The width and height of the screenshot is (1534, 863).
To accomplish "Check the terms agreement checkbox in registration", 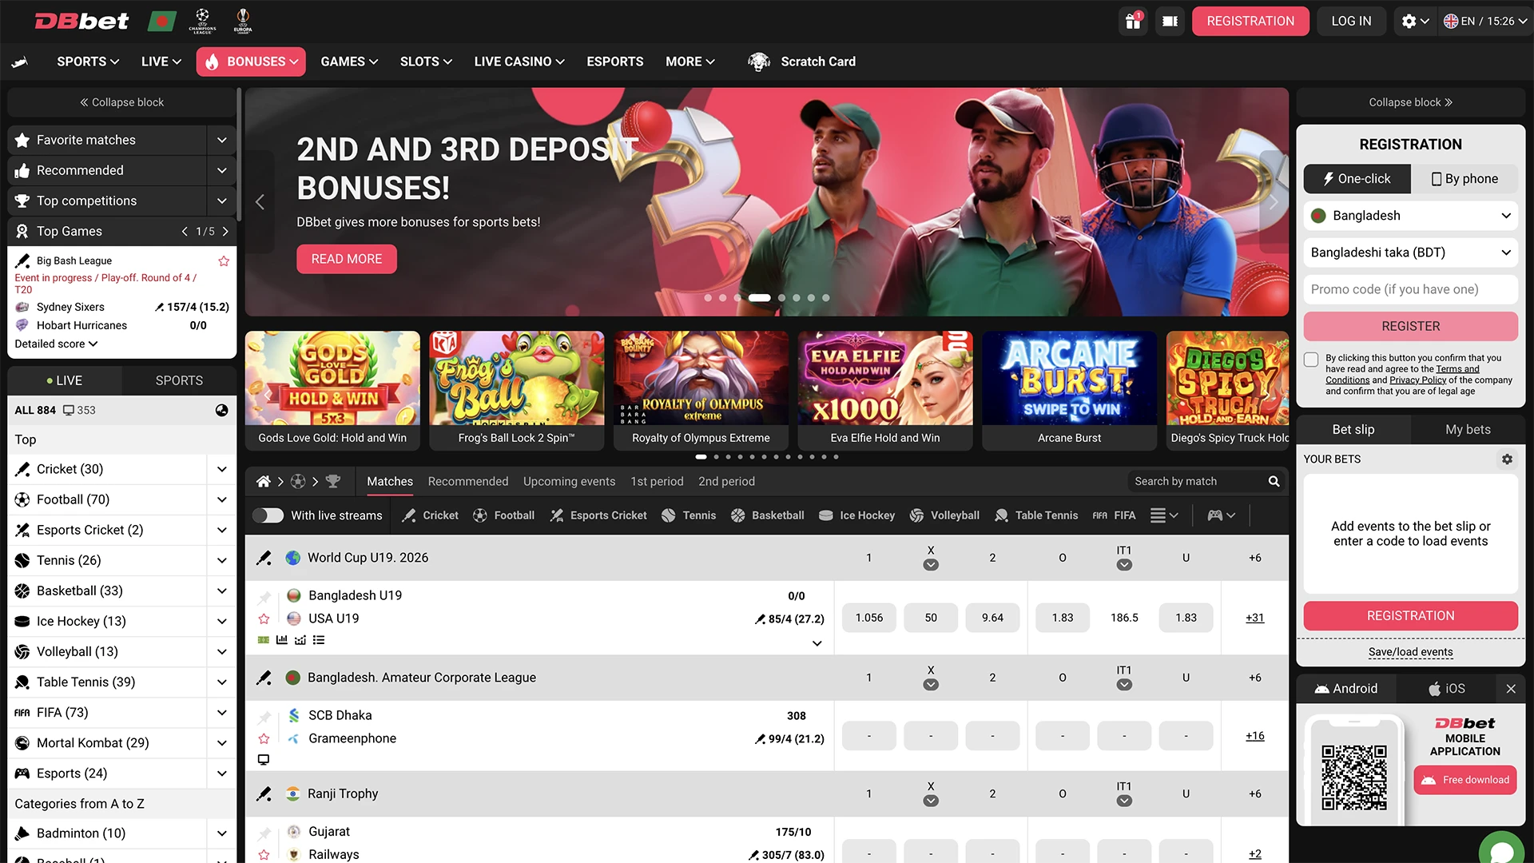I will click(1310, 360).
